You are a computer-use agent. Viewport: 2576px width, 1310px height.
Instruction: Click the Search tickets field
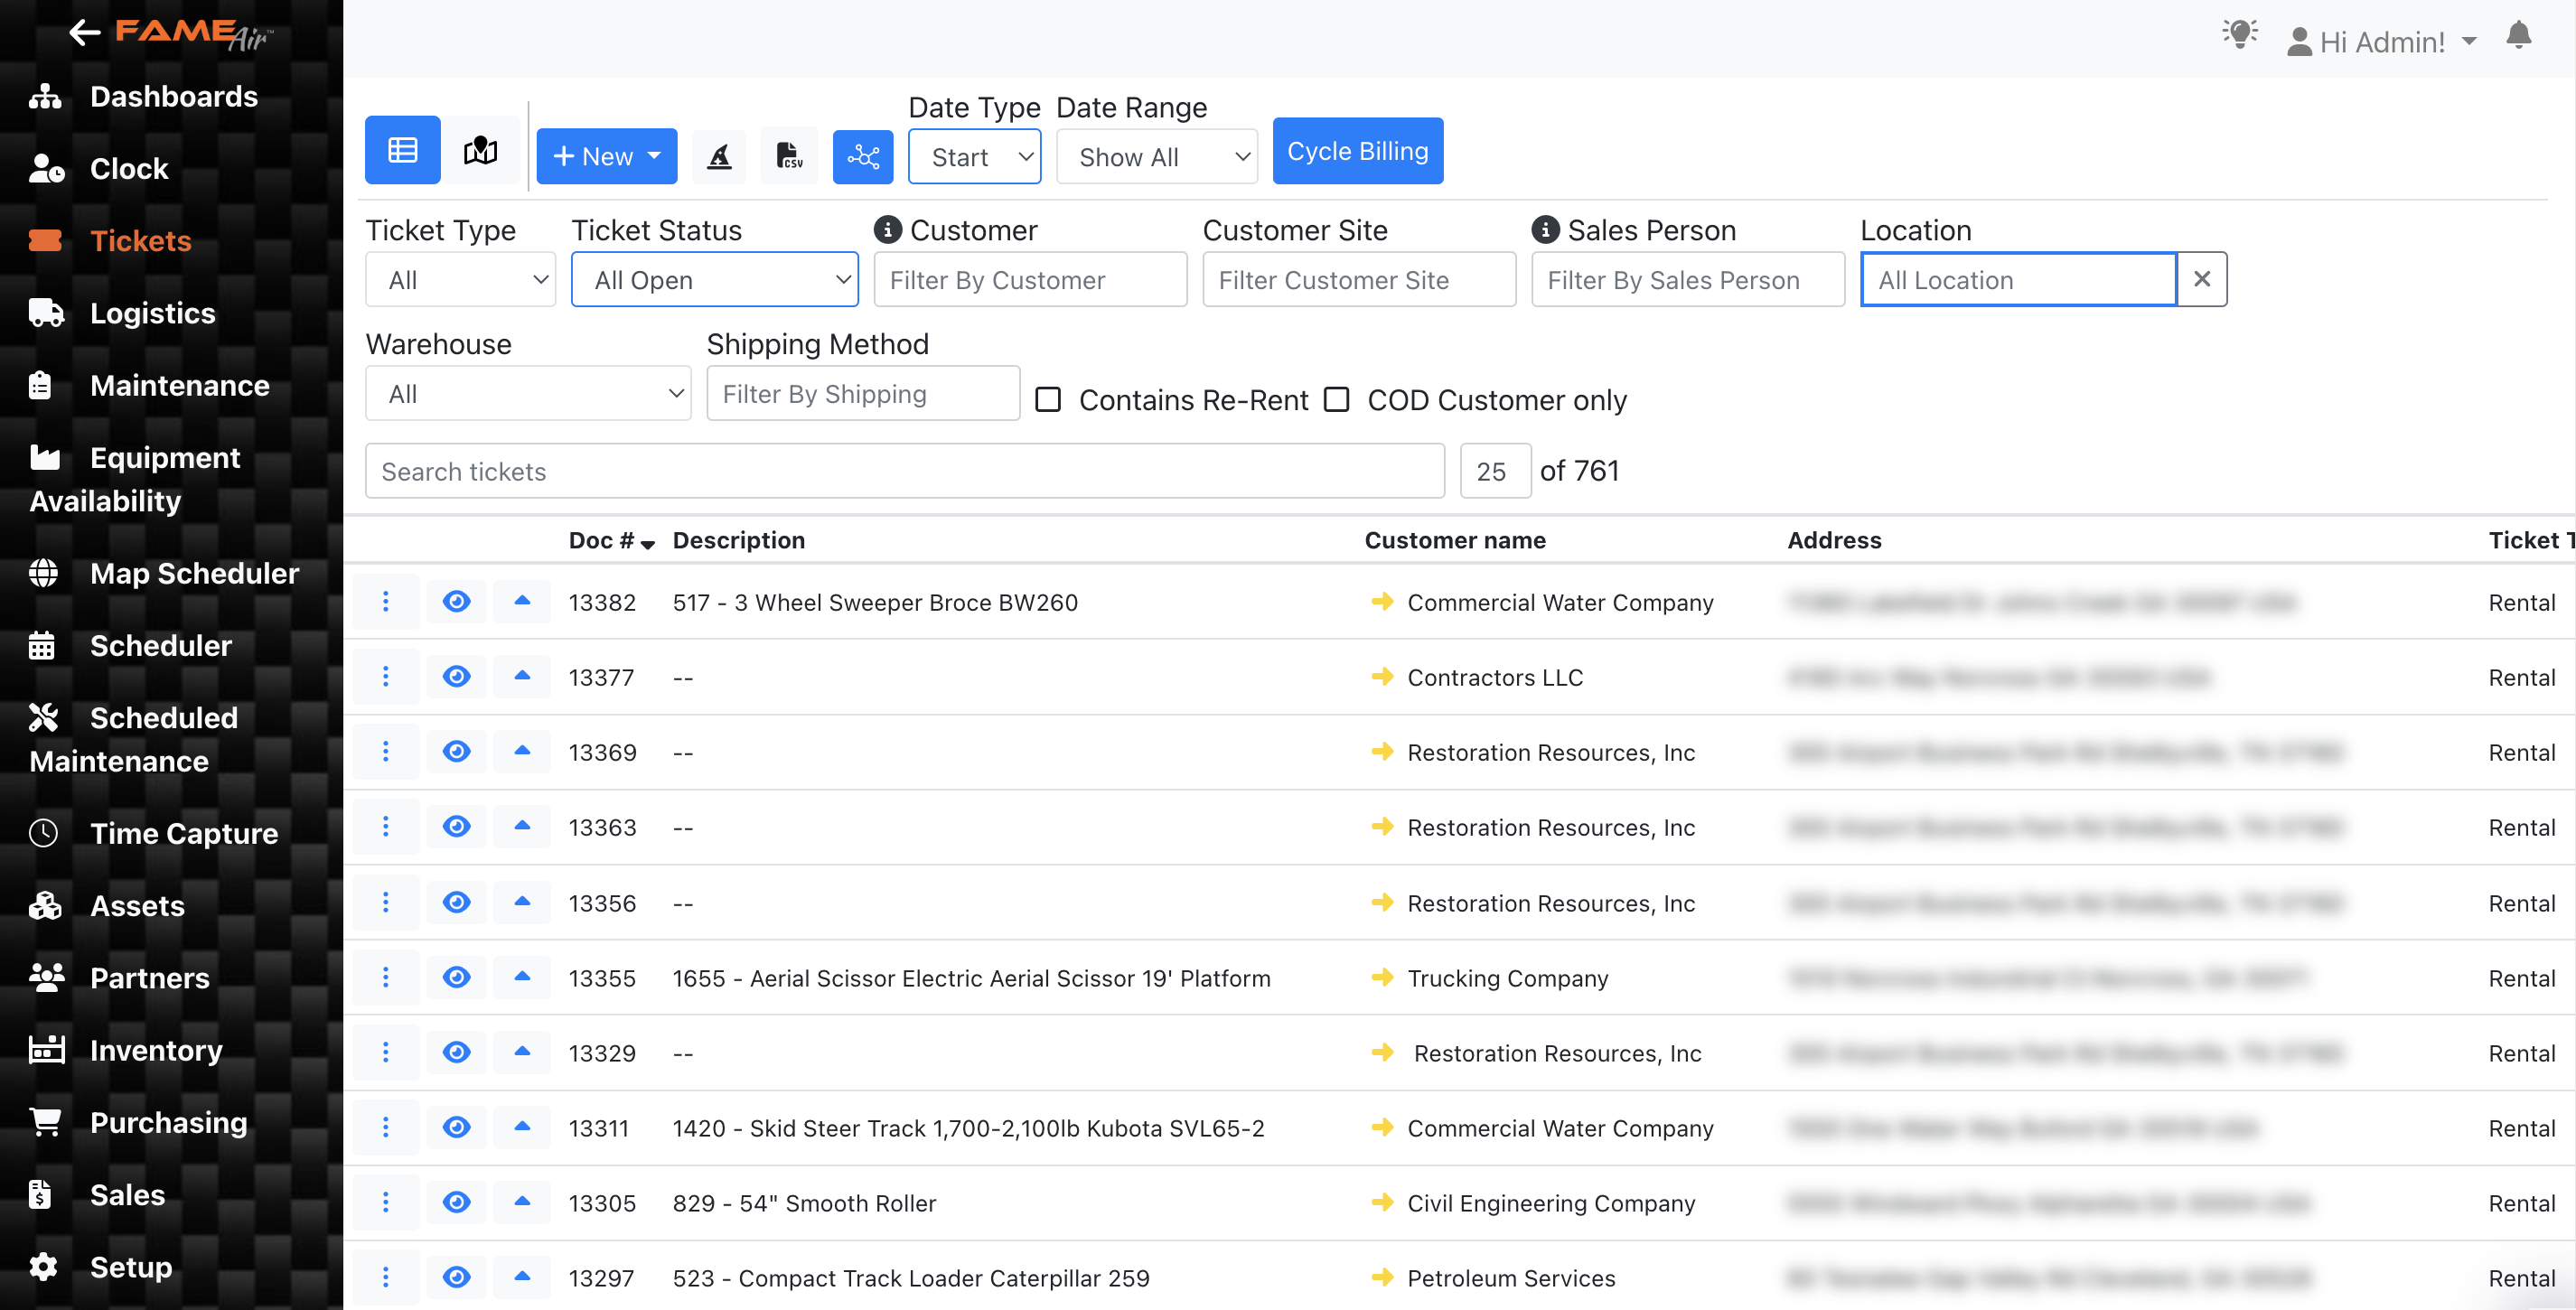point(904,471)
